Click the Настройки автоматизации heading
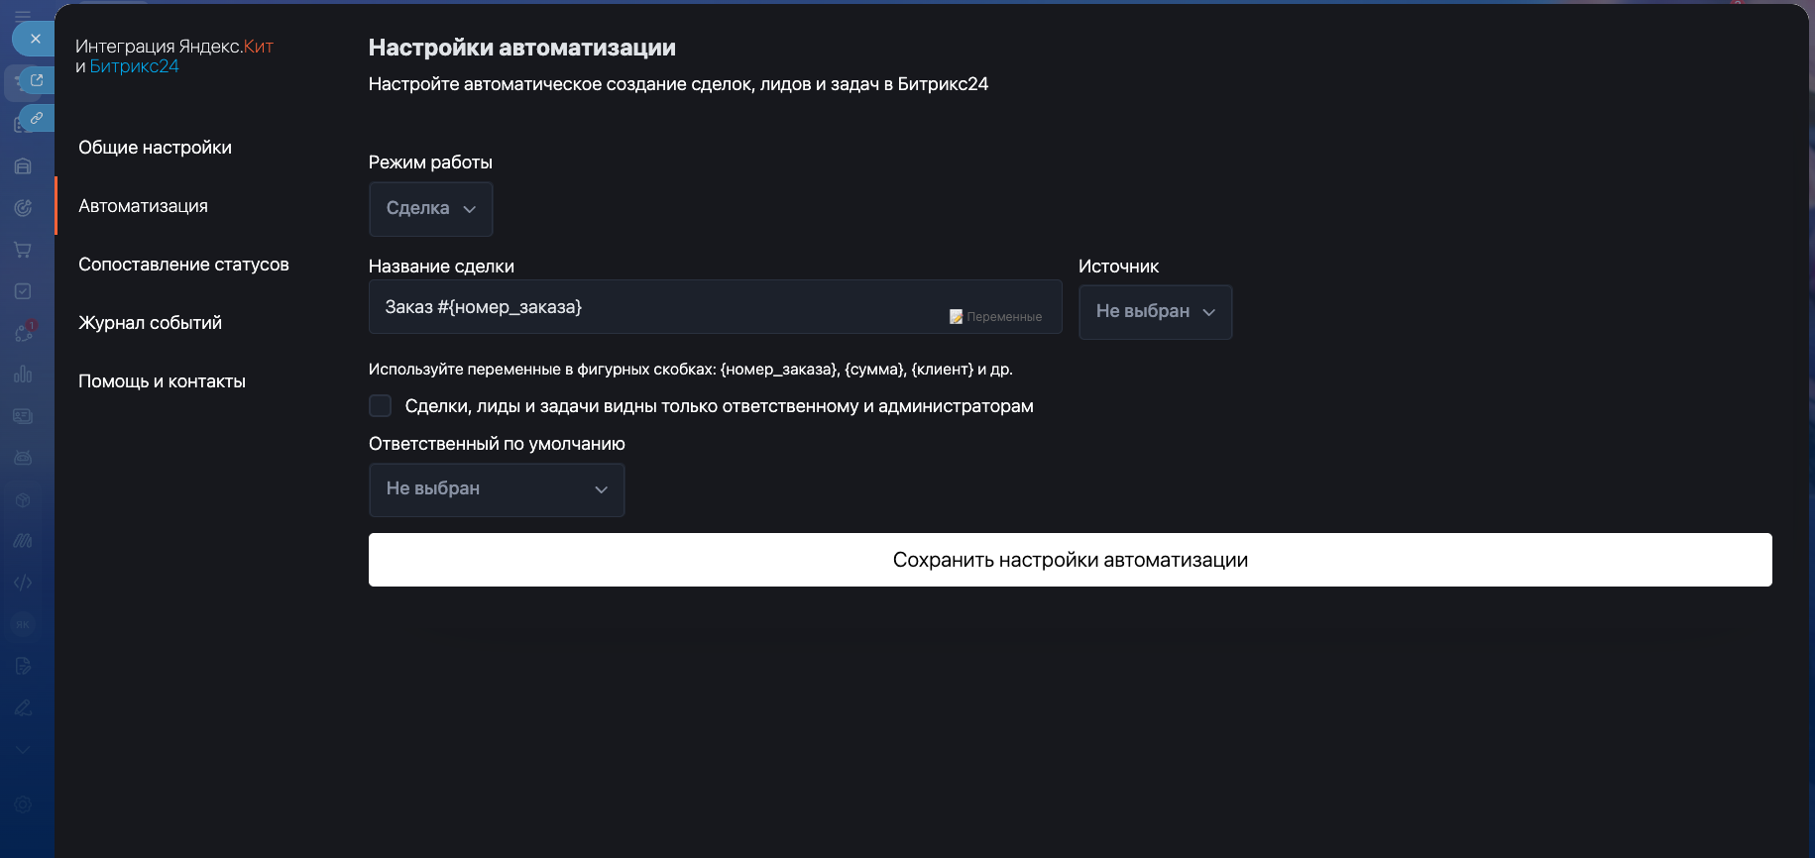This screenshot has width=1815, height=858. 522,48
